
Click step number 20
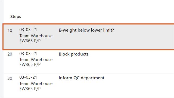[10, 54]
